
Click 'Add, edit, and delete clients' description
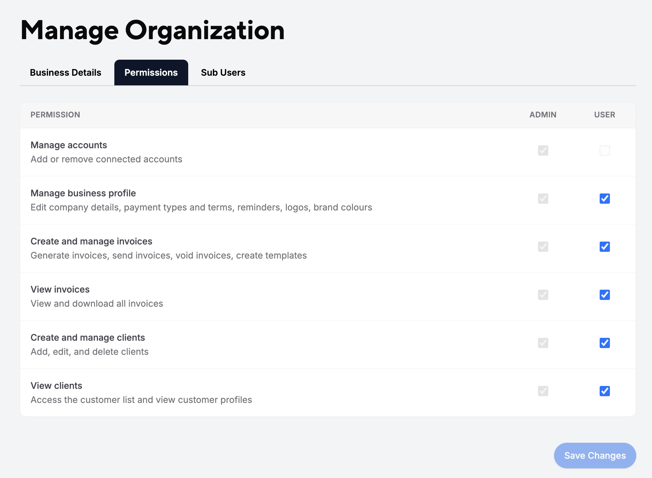pos(89,352)
